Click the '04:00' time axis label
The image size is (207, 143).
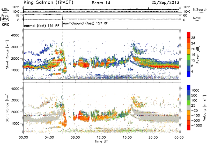[x=49, y=138]
